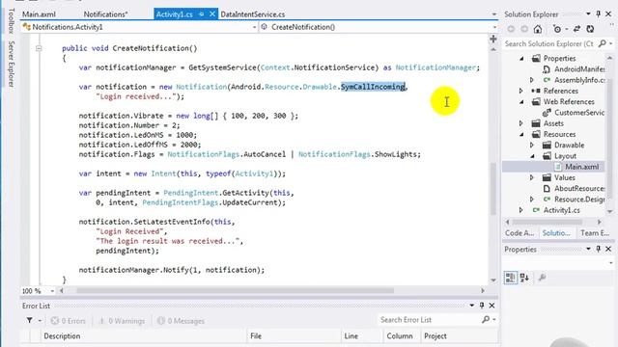Click the code editor horizontal scrollbar

[236, 291]
